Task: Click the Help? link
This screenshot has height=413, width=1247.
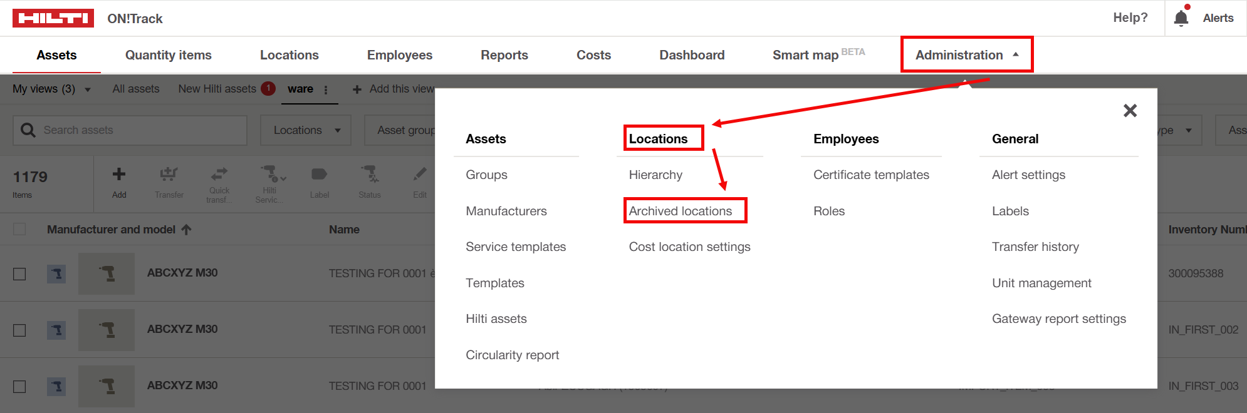Action: (1130, 18)
